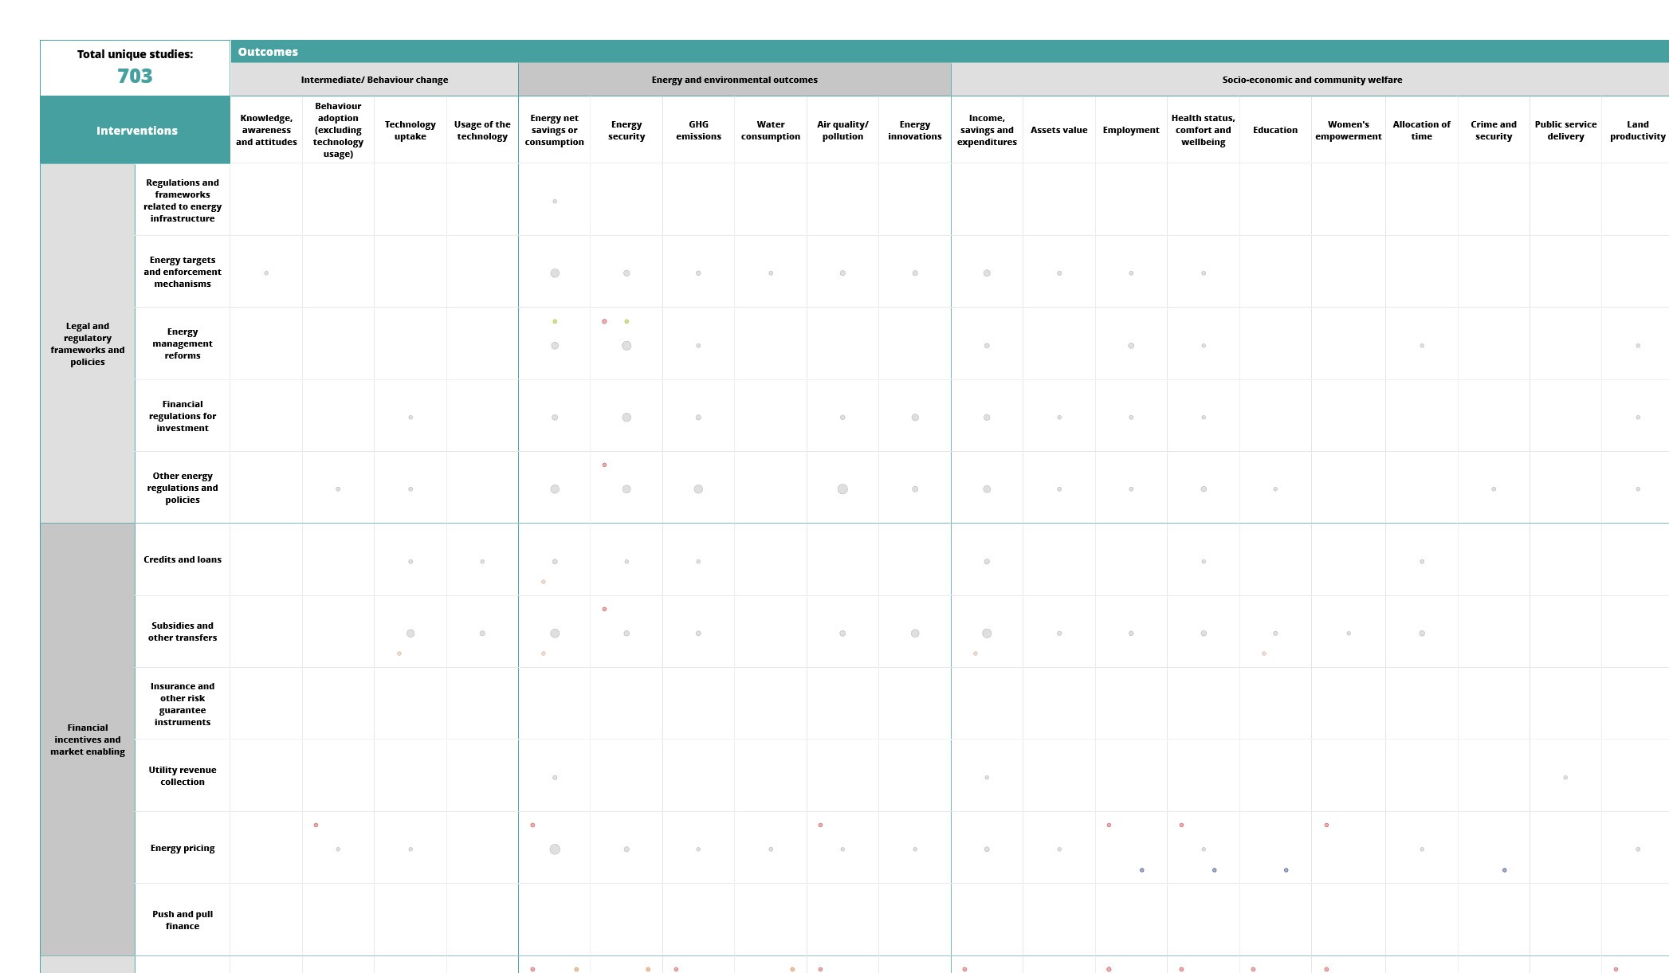Select the Energy targets bubble under Assets value

point(1059,273)
